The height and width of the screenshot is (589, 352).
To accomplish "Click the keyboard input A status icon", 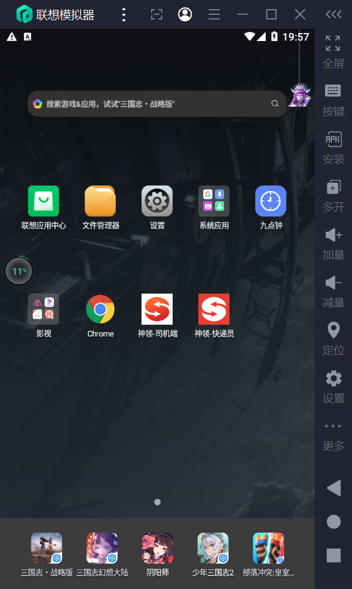I will click(x=28, y=36).
